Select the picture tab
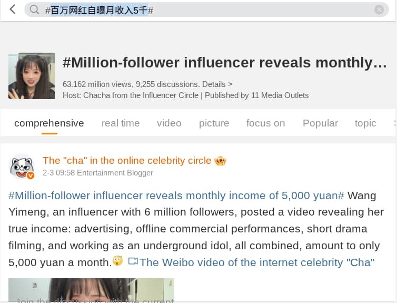This screenshot has height=303, width=397. pos(214,123)
